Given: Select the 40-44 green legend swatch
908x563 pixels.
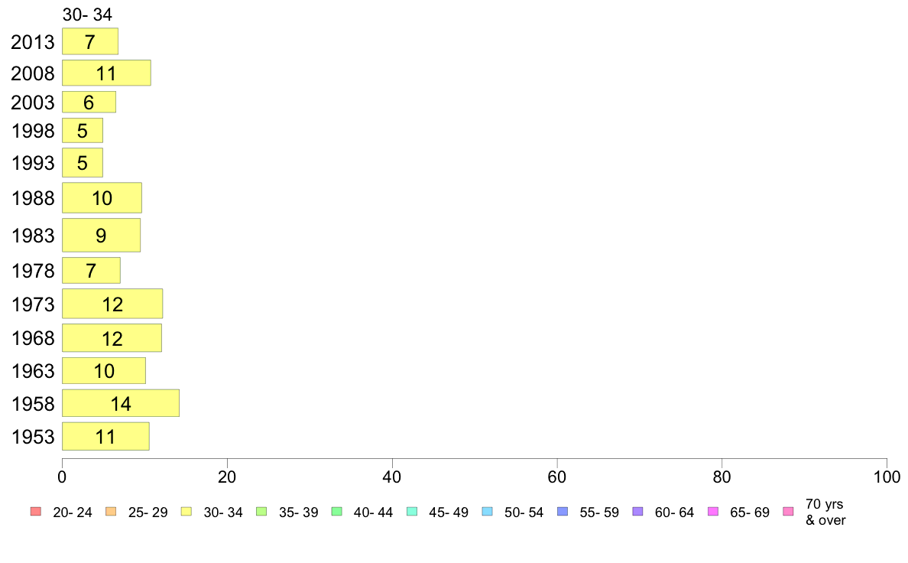Looking at the screenshot, I should click(336, 512).
